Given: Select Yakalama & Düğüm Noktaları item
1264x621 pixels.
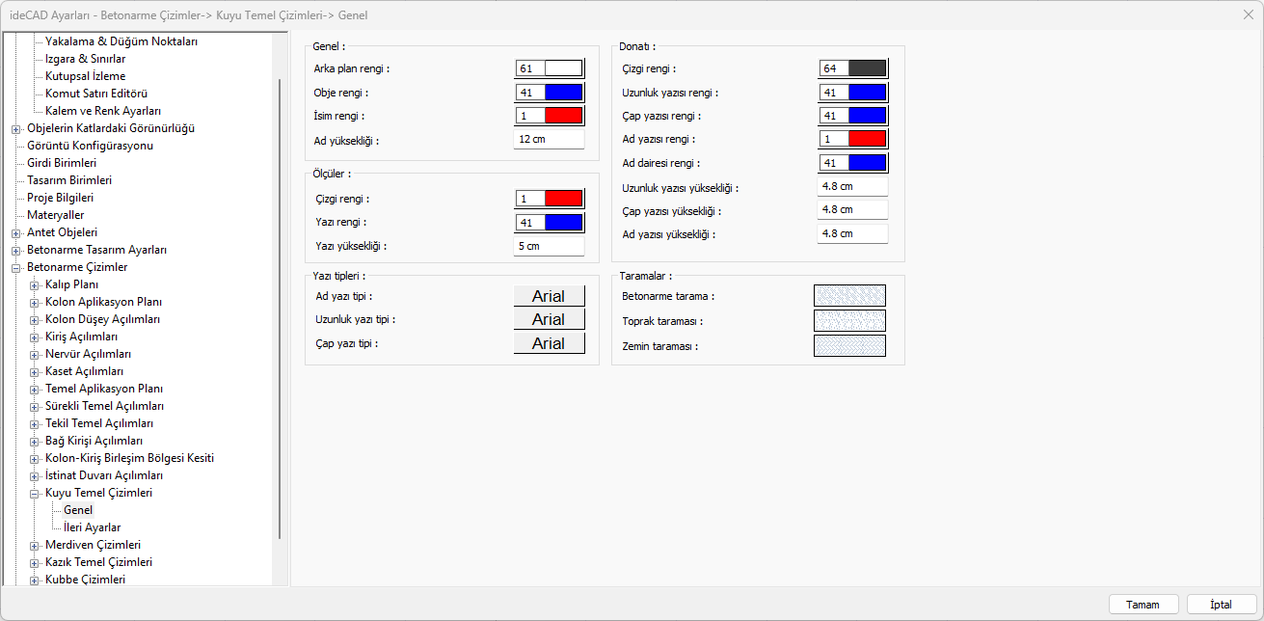Looking at the screenshot, I should [121, 41].
